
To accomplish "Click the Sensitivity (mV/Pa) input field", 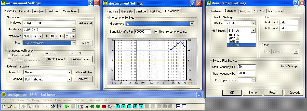I will coord(143,32).
